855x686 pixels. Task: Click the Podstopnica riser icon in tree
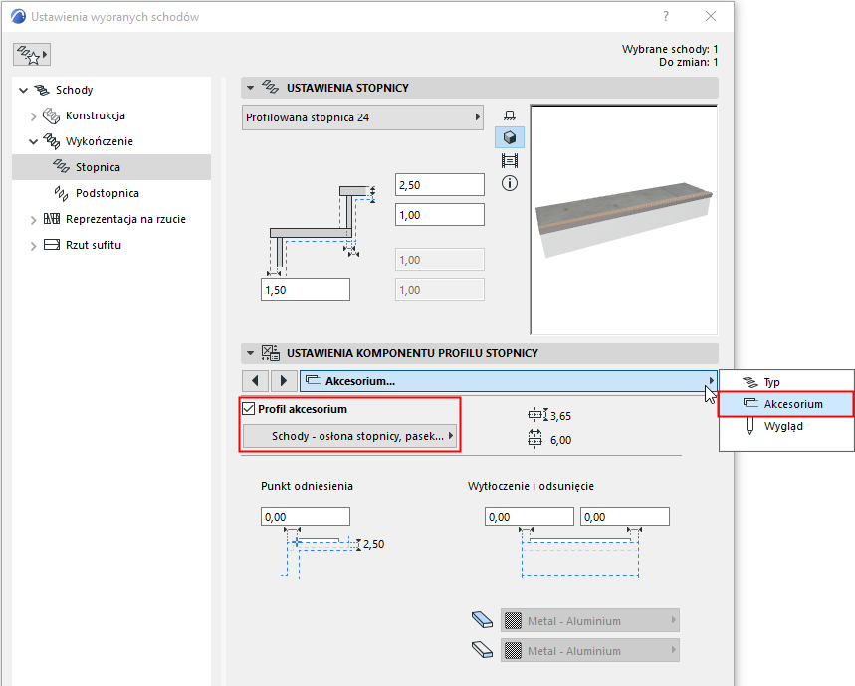[61, 192]
